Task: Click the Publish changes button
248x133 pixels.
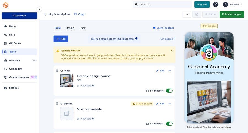Action: (231, 14)
